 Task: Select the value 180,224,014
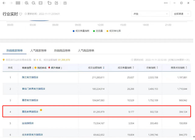pos(98,89)
